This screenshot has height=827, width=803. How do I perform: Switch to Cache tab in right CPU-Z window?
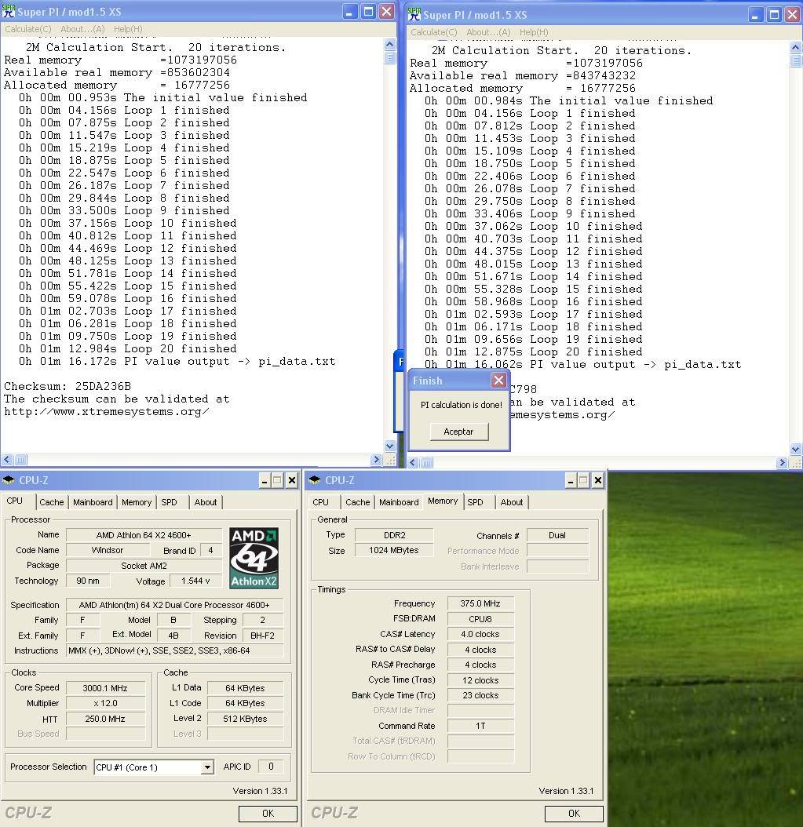tap(357, 502)
